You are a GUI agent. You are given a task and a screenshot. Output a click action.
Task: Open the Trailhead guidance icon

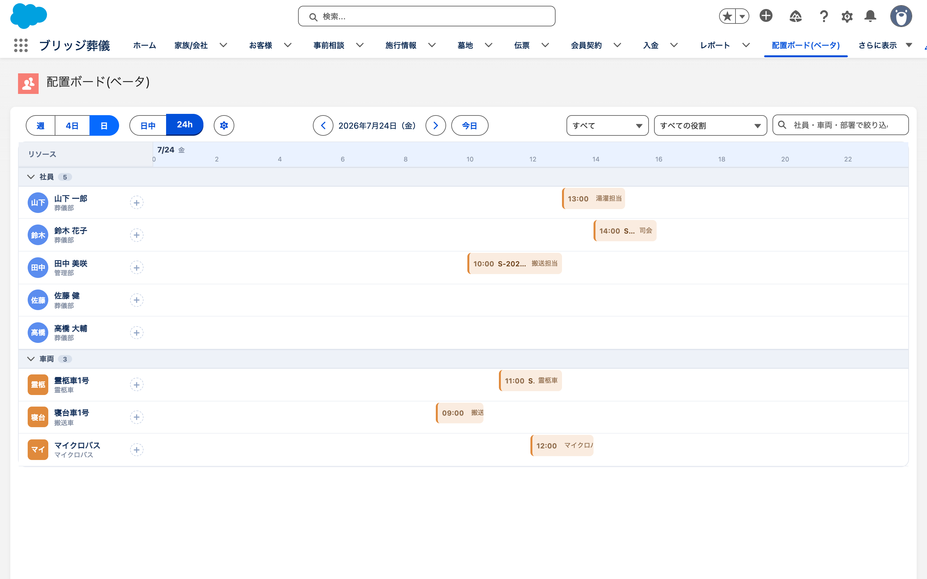coord(796,16)
